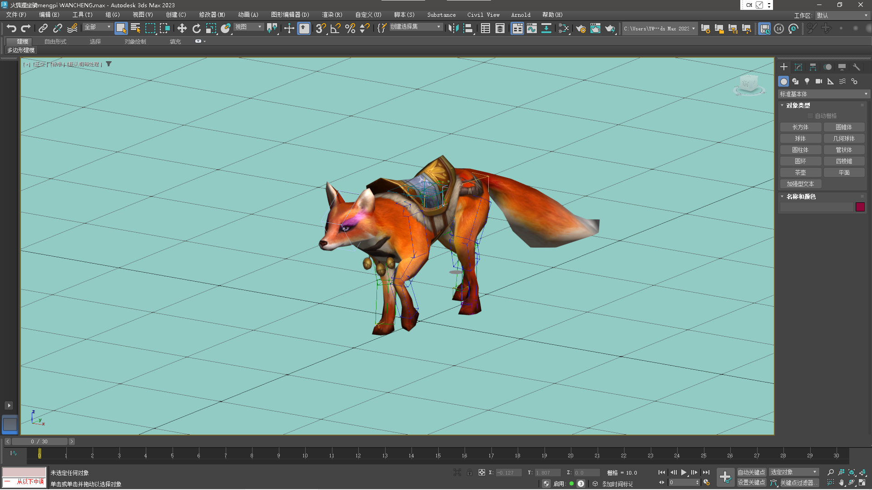Open the Render Setup teapot icon
872x490 pixels.
581,28
